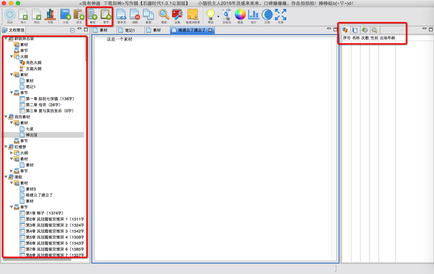This screenshot has height=274, width=434.
Task: Open dropdown arrow beside light bulb
Action: (218, 16)
